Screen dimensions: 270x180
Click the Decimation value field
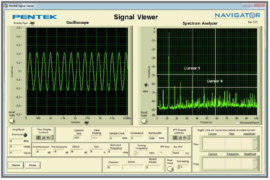[137, 138]
